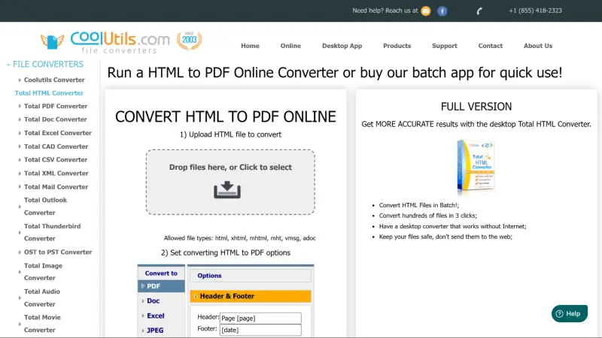Expand the arrow beside Coolutils Converter
The height and width of the screenshot is (338, 602).
click(x=20, y=80)
